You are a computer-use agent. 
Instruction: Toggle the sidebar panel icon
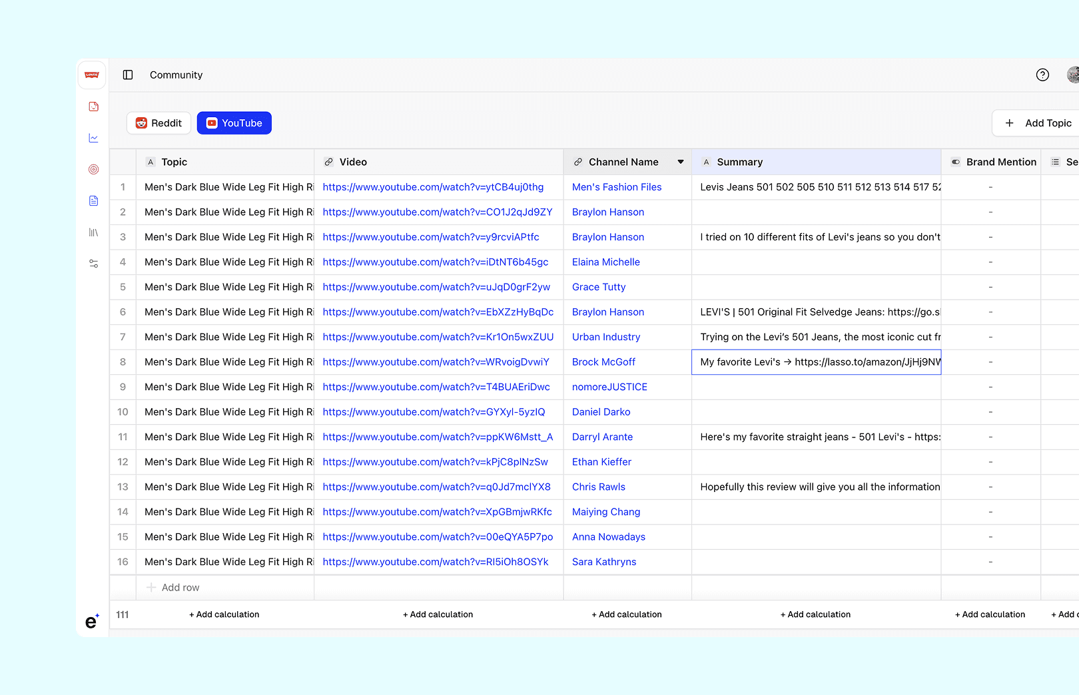[x=128, y=75]
